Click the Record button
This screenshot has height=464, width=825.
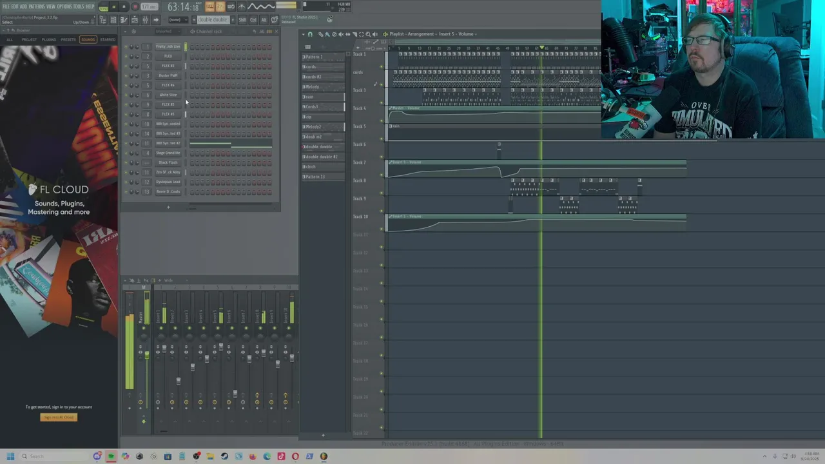[x=135, y=6]
